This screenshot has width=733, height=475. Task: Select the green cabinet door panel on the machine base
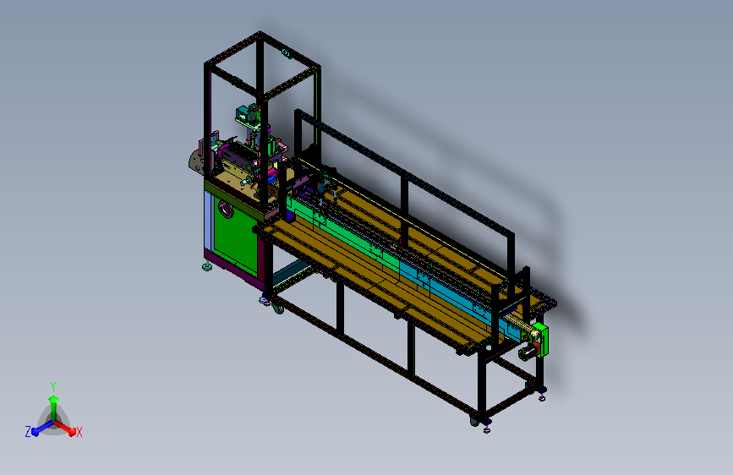click(x=235, y=235)
